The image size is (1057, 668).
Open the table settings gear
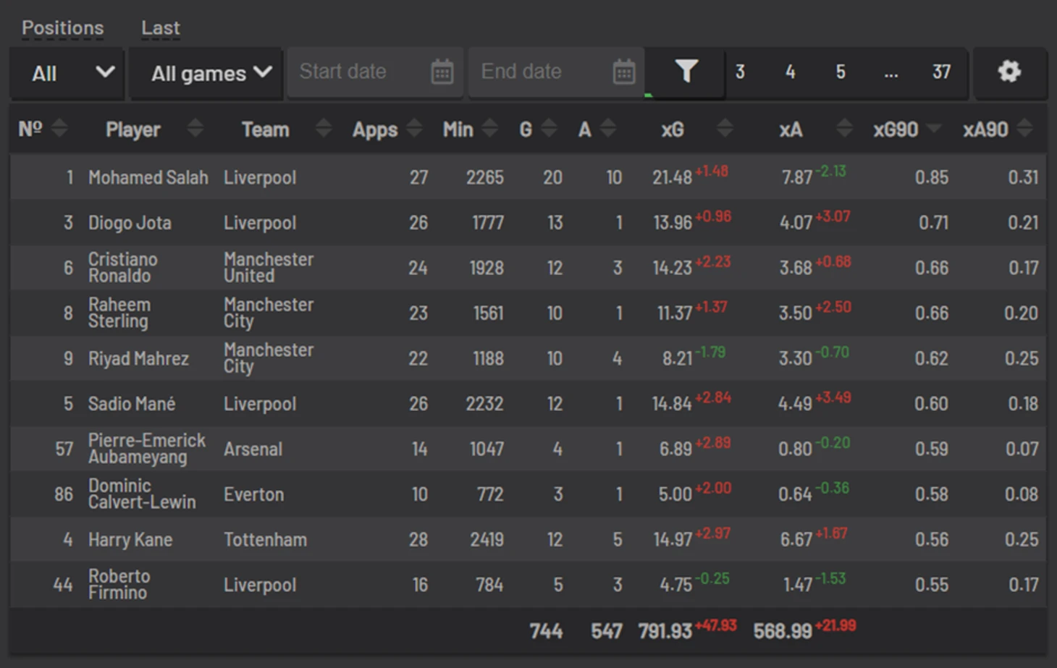pyautogui.click(x=1008, y=72)
